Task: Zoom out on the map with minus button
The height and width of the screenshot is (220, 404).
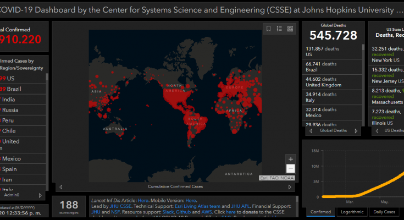Action: [x=291, y=168]
